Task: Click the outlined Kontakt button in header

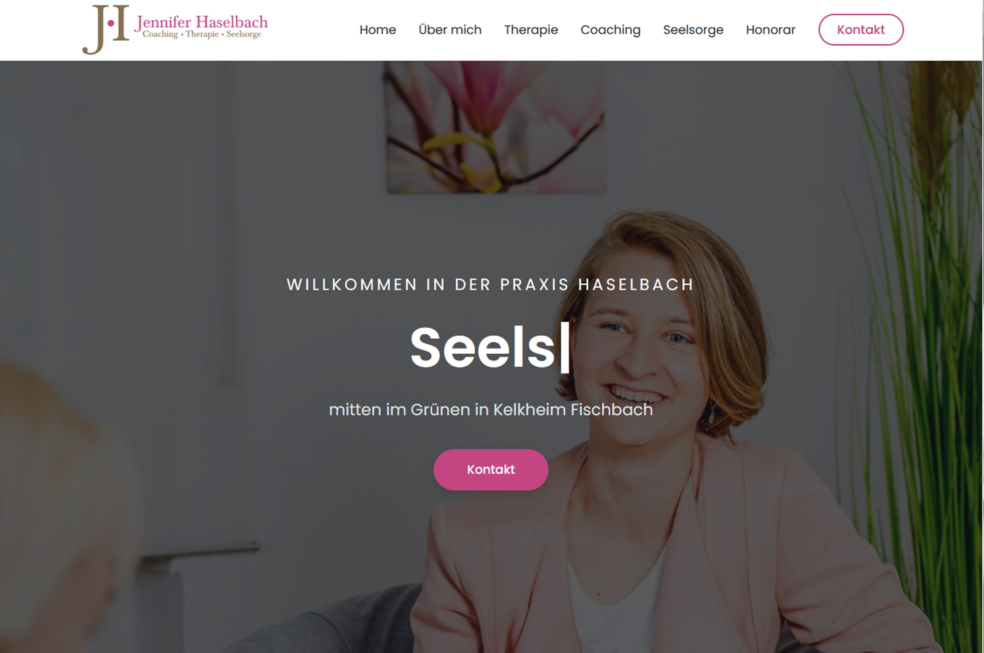Action: (861, 30)
